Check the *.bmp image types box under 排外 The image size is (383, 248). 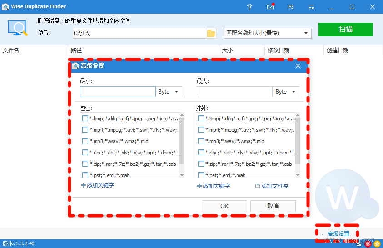[201, 119]
